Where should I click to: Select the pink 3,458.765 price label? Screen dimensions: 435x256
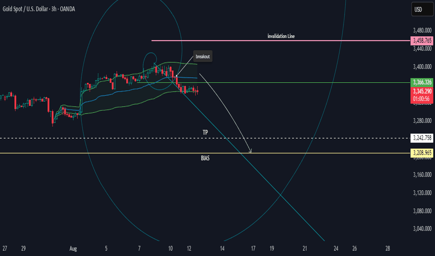pyautogui.click(x=422, y=40)
